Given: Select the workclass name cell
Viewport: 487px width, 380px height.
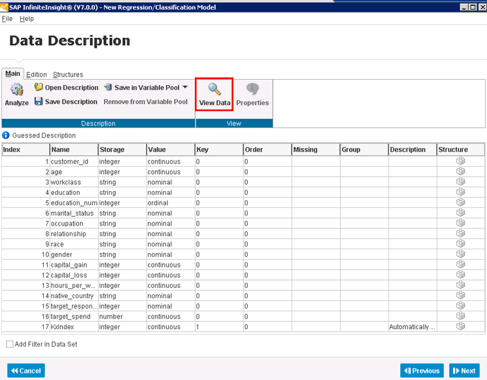Looking at the screenshot, I should (x=74, y=182).
